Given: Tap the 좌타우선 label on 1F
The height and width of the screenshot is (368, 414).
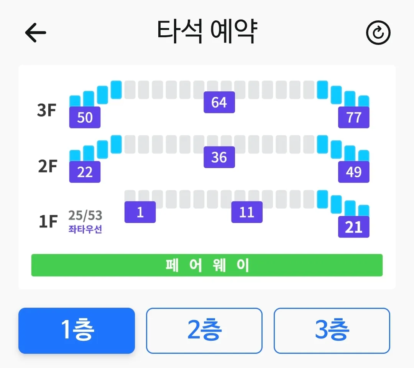Looking at the screenshot, I should click(x=85, y=229).
